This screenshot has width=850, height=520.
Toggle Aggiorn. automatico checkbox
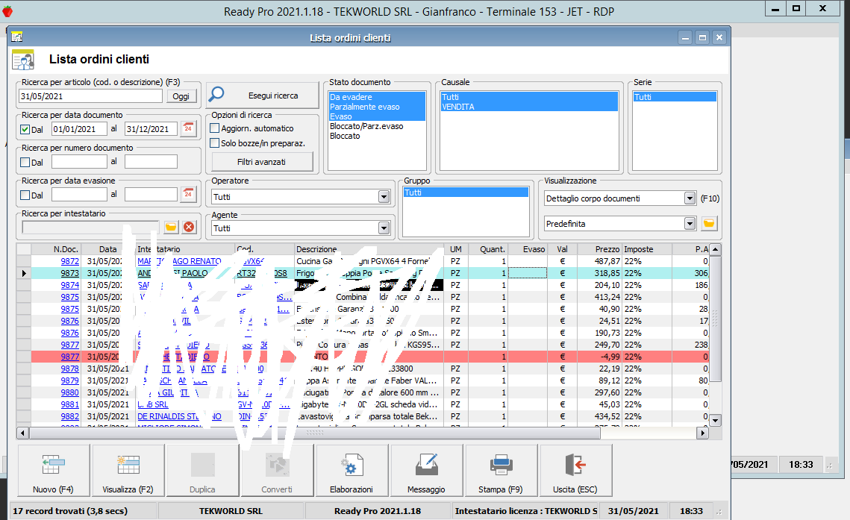(215, 128)
